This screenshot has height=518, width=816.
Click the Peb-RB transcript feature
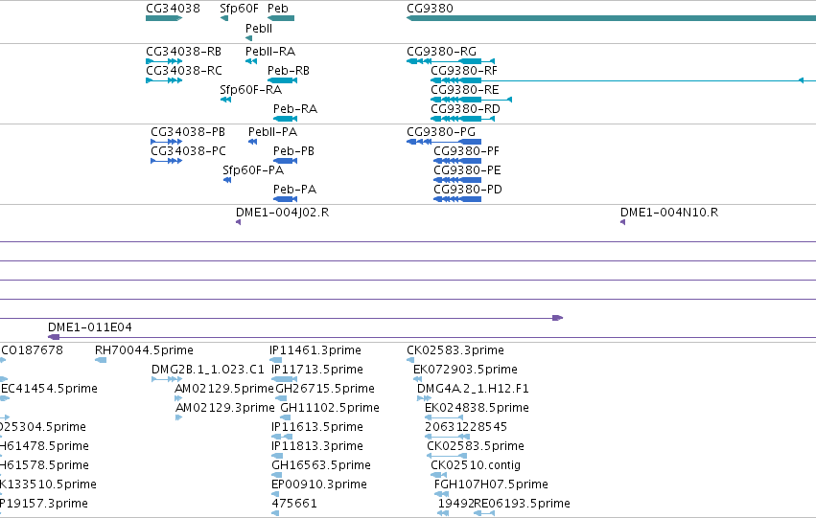282,80
